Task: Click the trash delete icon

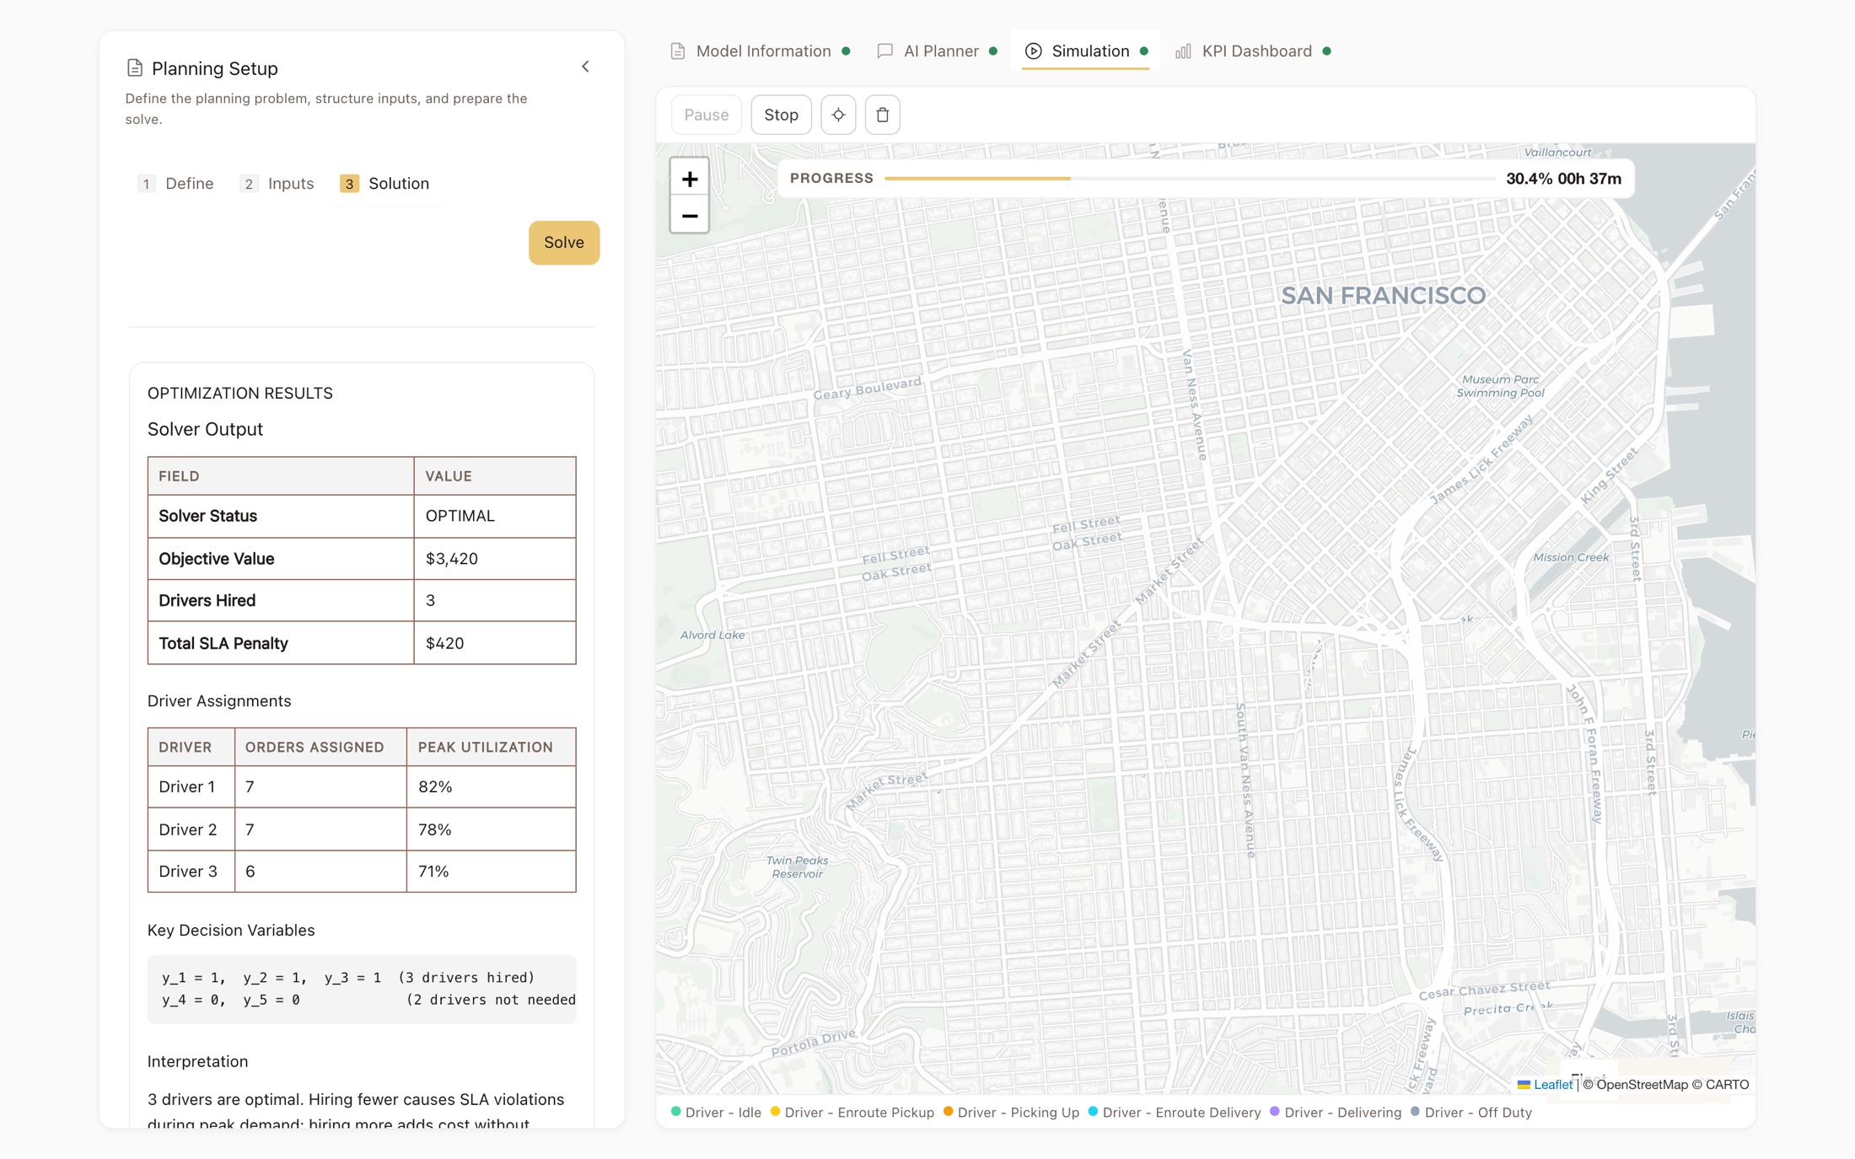Action: 883,115
